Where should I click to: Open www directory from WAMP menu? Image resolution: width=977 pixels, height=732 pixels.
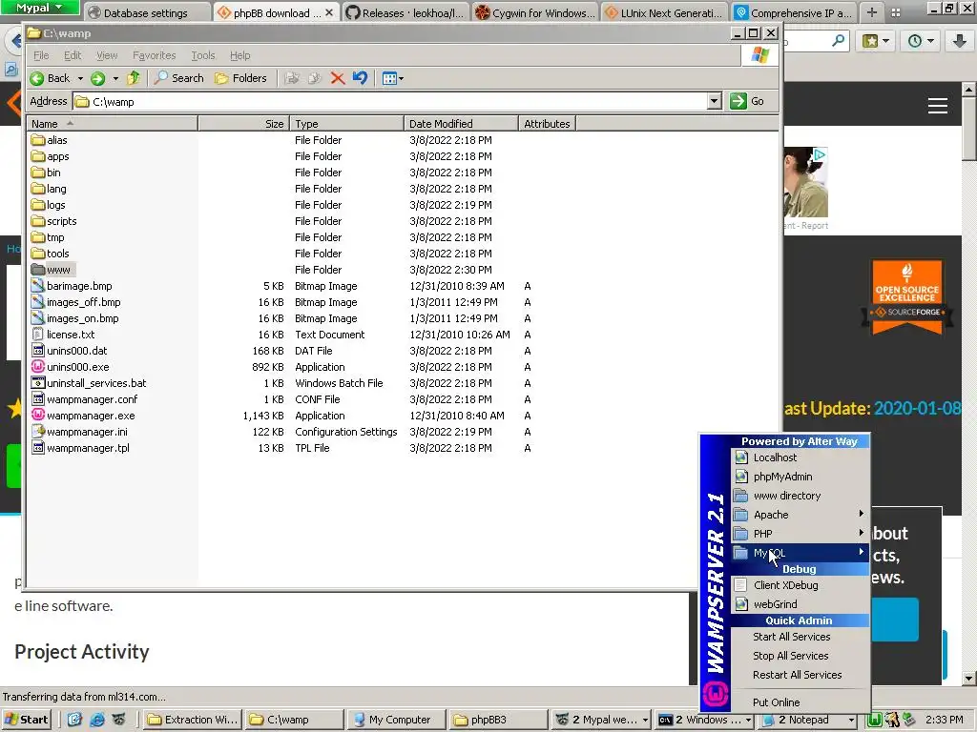click(800, 496)
